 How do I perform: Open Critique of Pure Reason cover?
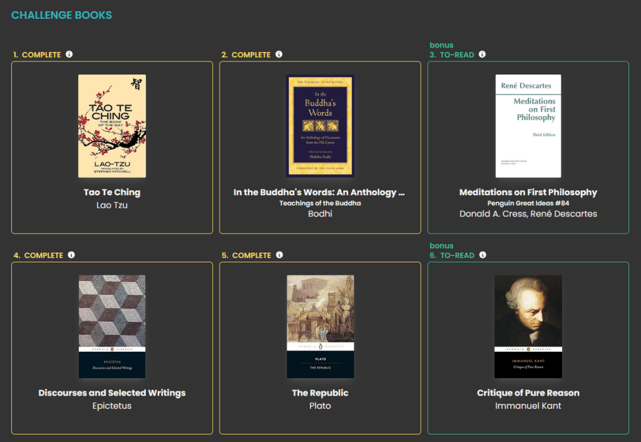click(528, 326)
